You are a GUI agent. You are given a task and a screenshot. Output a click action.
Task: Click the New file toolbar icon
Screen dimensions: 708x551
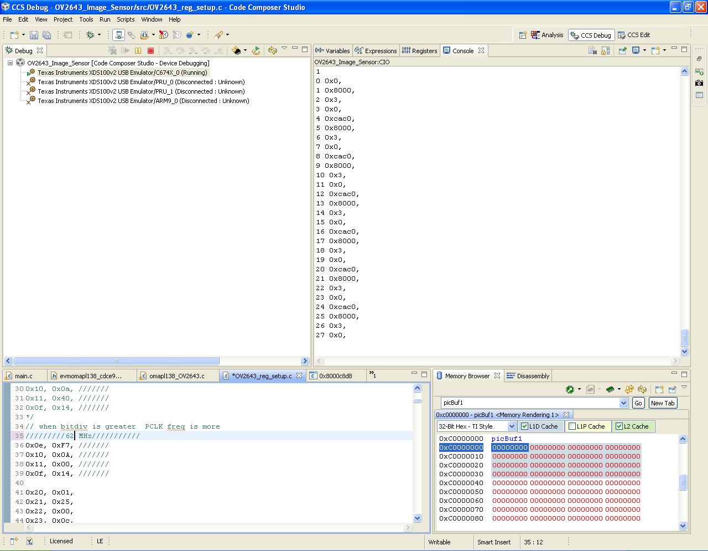tap(14, 35)
